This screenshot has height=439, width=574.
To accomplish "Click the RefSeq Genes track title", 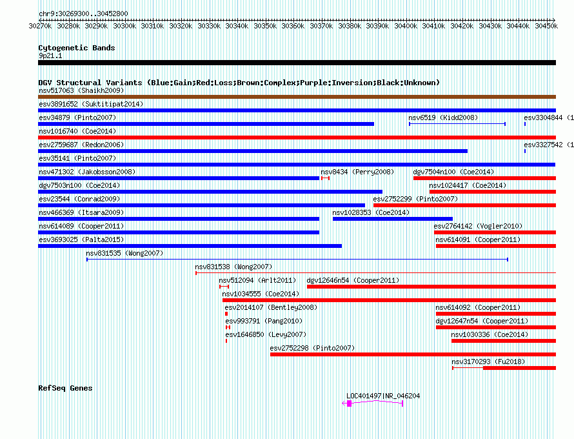I will point(65,388).
